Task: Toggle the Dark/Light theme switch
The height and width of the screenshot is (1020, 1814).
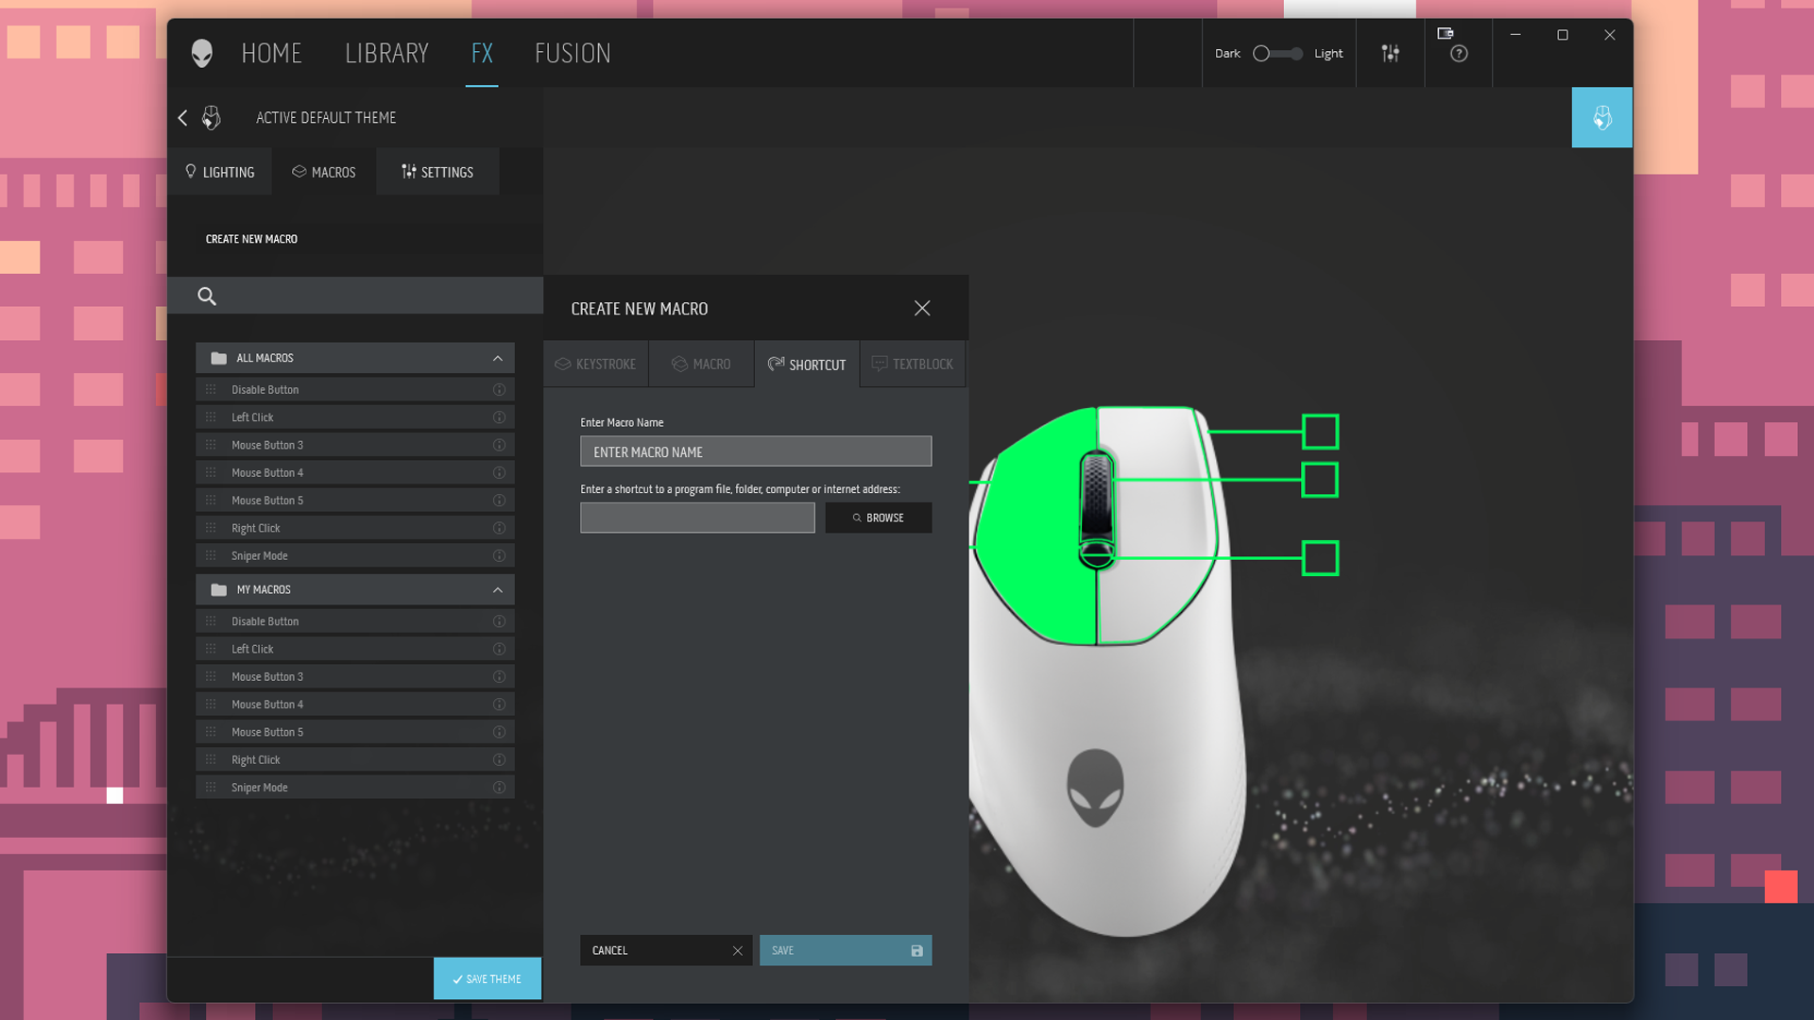Action: (1277, 53)
